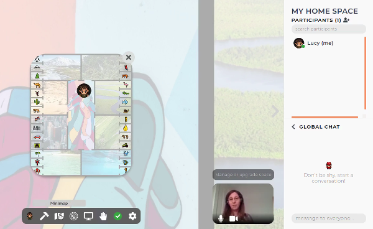Screen dimensions: 373x229
Task: Open settings gear in bottom toolbar
Action: click(132, 216)
